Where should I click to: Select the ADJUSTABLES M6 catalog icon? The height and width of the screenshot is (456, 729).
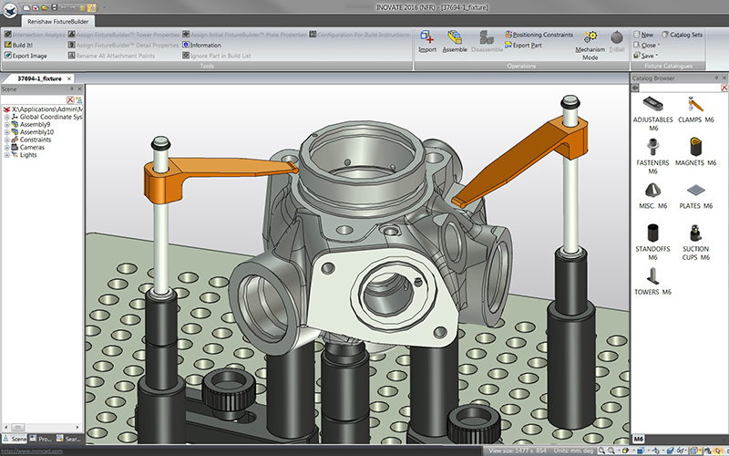coord(652,103)
